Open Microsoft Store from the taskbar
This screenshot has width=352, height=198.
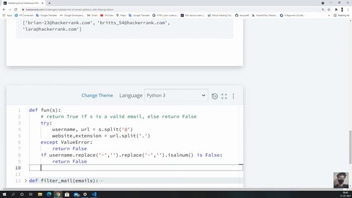[x=67, y=194]
